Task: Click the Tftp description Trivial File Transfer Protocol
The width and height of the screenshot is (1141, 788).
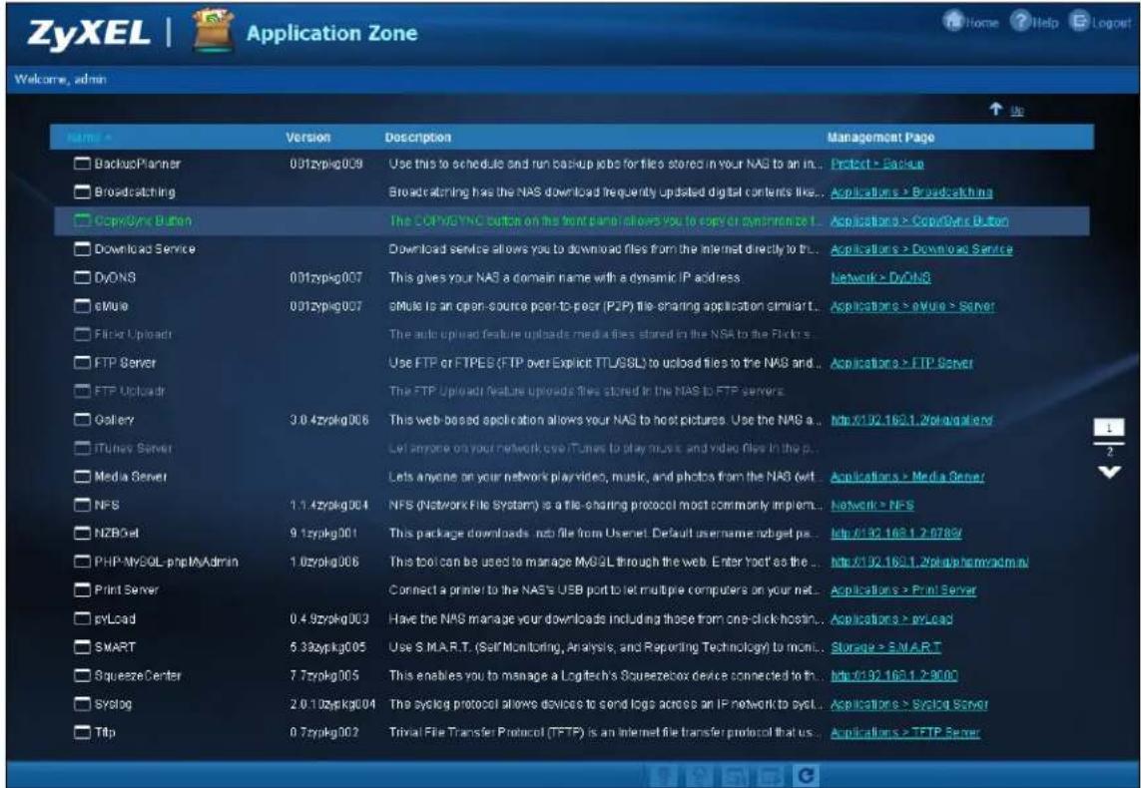Action: point(605,732)
